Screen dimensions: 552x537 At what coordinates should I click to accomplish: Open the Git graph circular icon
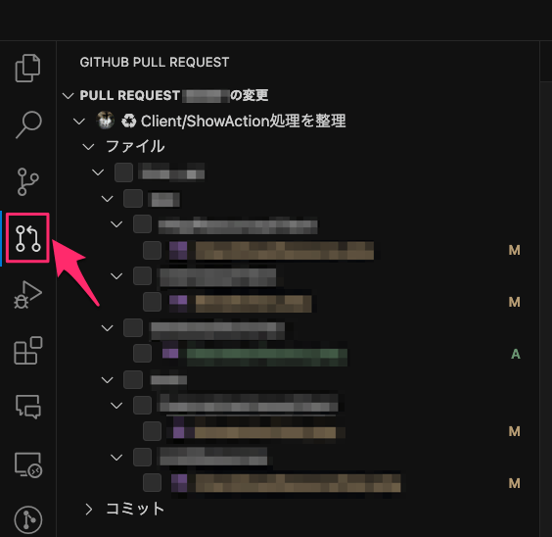[x=28, y=519]
